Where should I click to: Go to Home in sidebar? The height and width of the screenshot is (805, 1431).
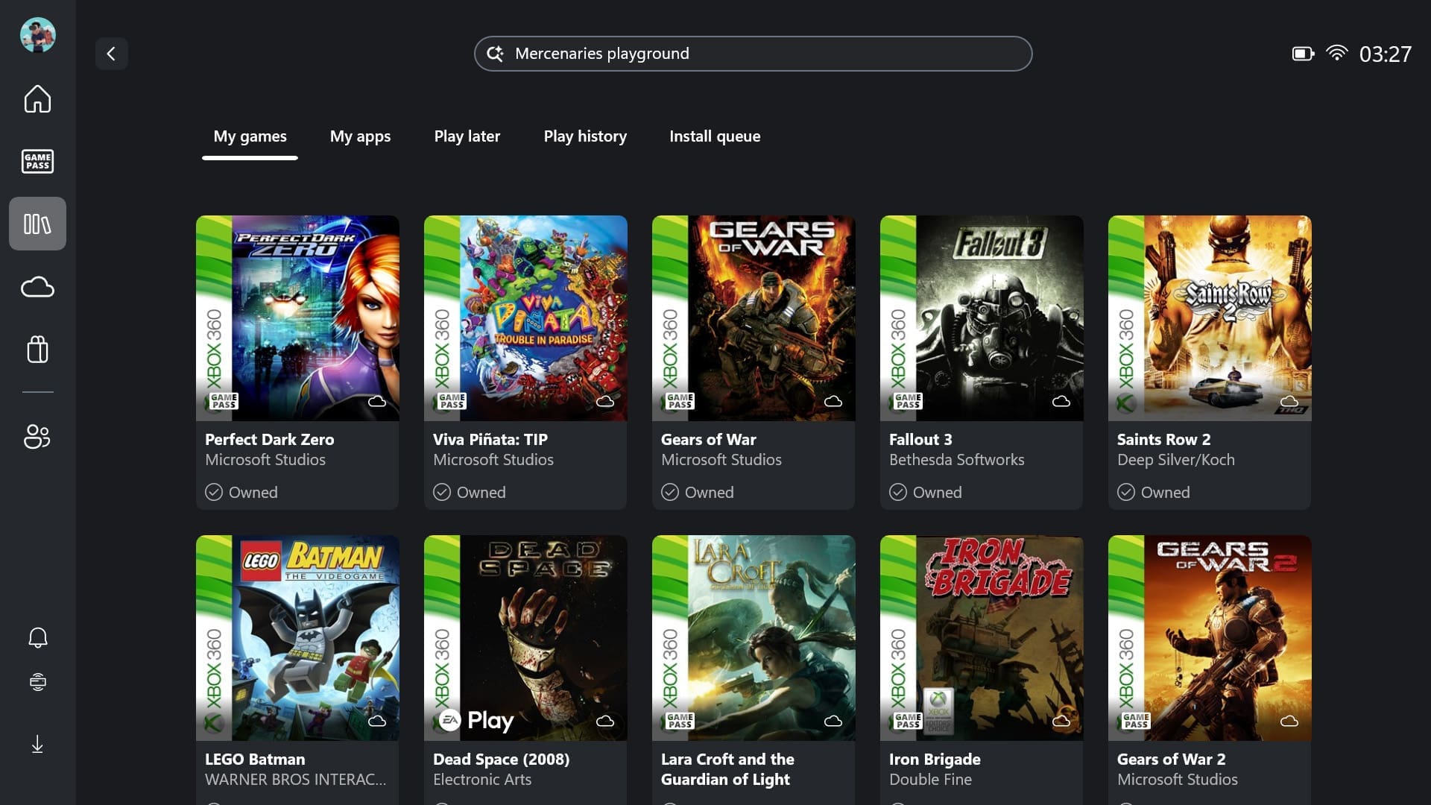(x=37, y=98)
